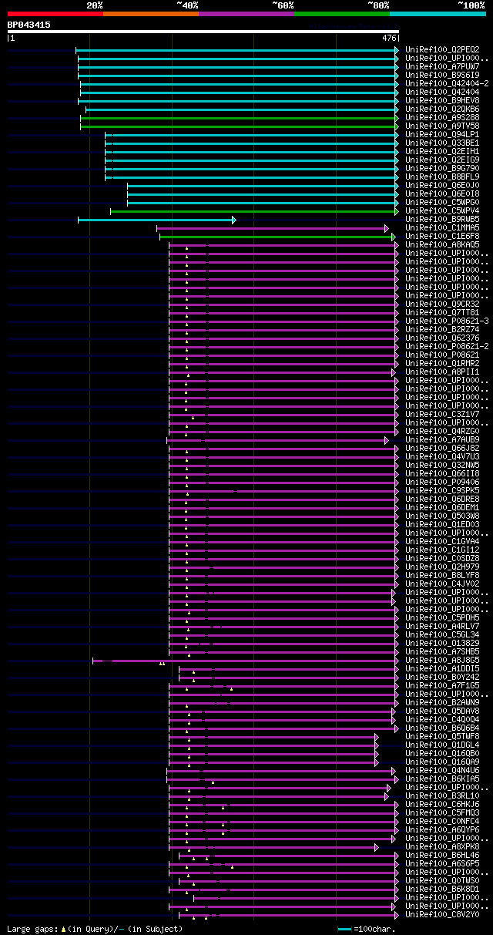Select the UniRef100_Q2H979 label
The width and height of the screenshot is (493, 935).
pos(442,567)
